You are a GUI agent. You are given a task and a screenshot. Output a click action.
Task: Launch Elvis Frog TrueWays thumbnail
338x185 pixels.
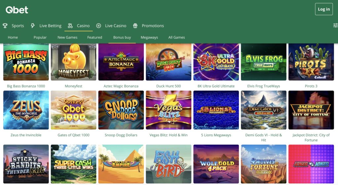pyautogui.click(x=264, y=62)
